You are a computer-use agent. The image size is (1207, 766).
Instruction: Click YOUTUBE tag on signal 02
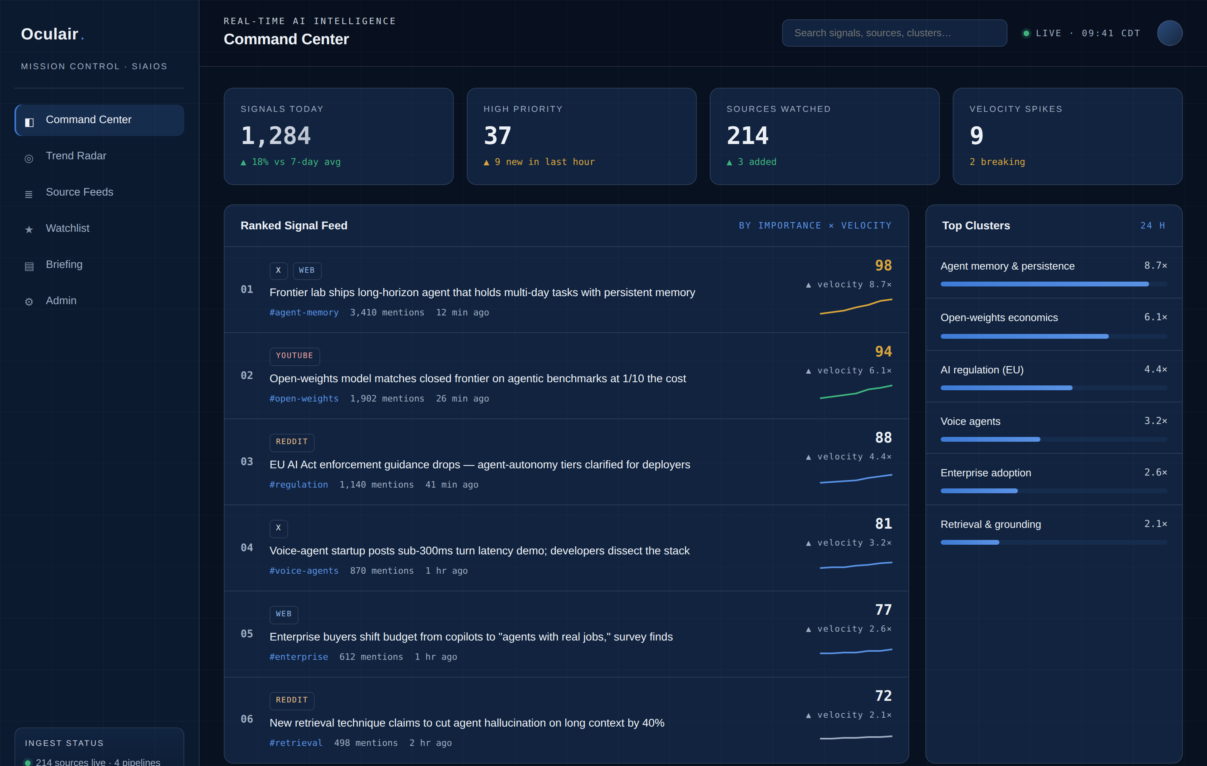[x=294, y=356]
